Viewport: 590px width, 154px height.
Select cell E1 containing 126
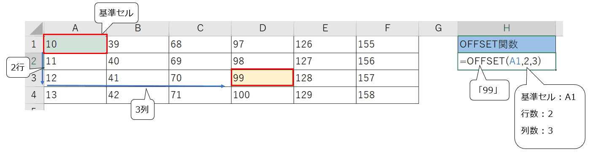coord(325,44)
